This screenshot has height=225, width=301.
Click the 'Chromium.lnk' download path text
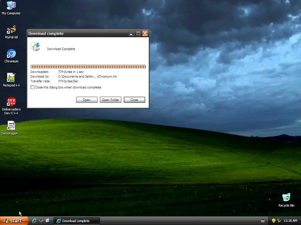click(x=88, y=76)
